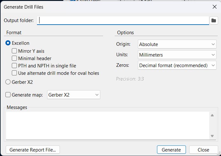
Task: Select the Gerber X2 format radio button
Action: 8,82
